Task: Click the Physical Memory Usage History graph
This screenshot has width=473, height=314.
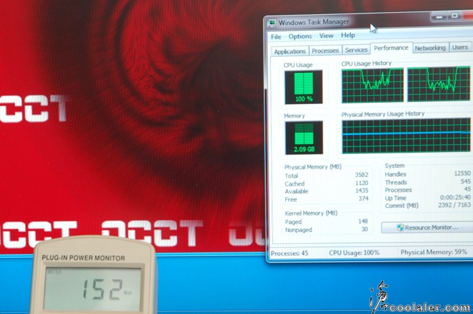Action: point(406,136)
